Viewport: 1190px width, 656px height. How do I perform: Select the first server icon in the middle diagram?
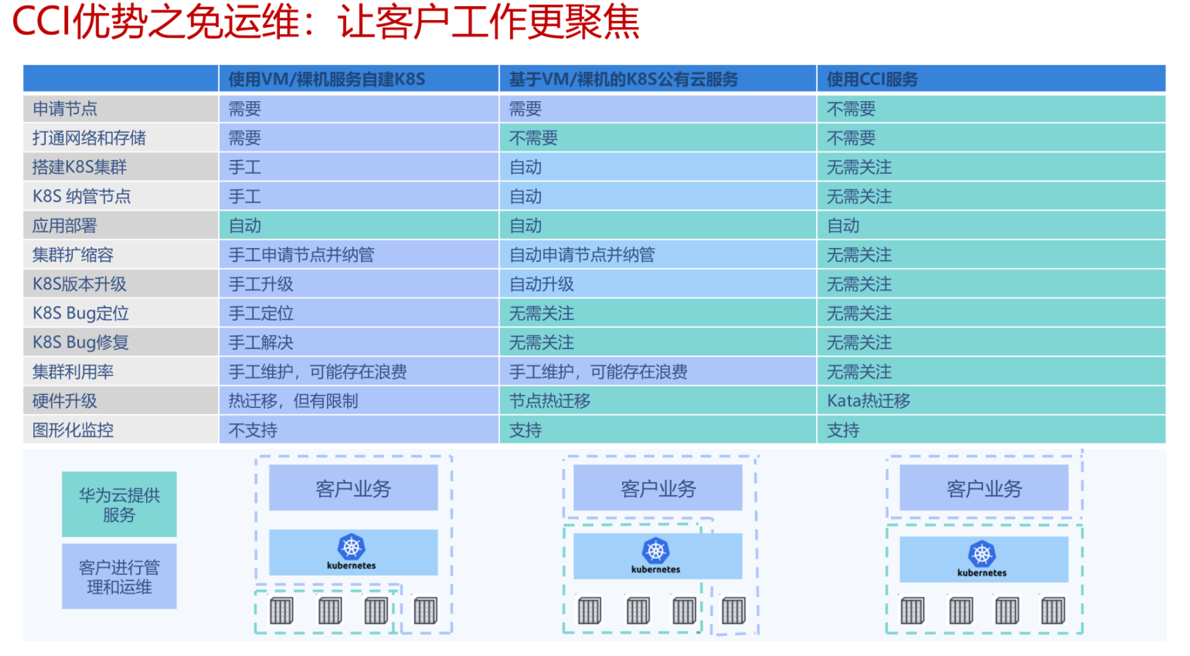[x=589, y=611]
